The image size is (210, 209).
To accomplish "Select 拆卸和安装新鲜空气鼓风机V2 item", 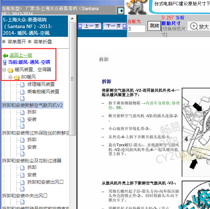I will point(32,105).
